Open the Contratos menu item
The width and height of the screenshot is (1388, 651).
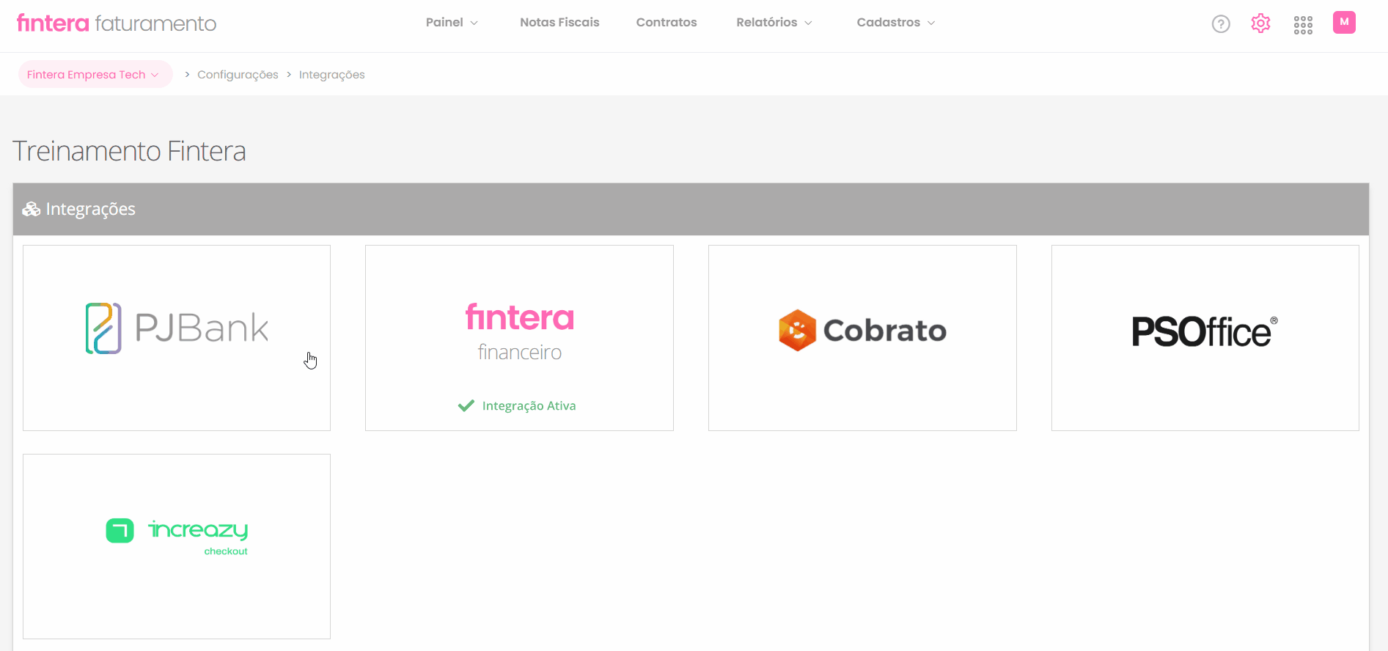coord(667,22)
